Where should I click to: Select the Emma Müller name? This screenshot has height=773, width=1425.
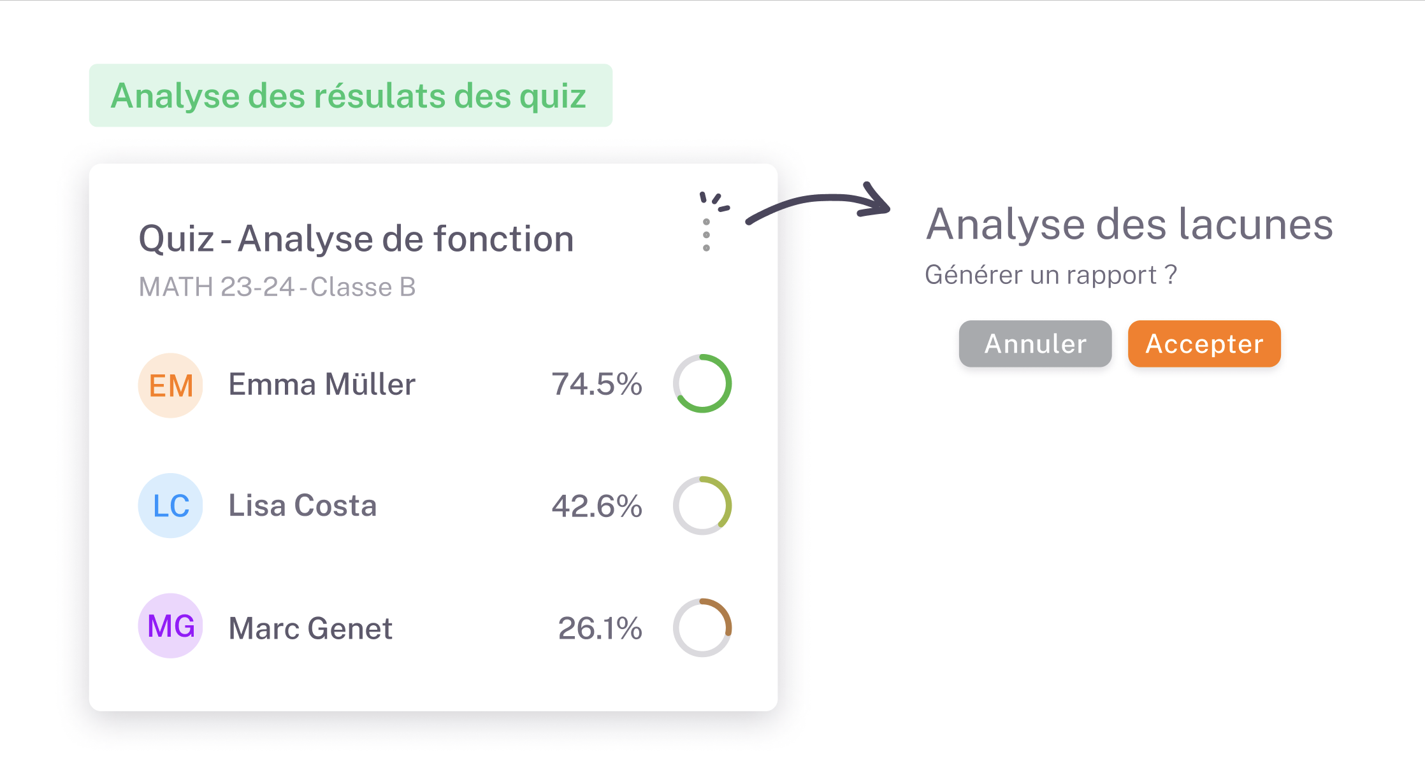(322, 385)
